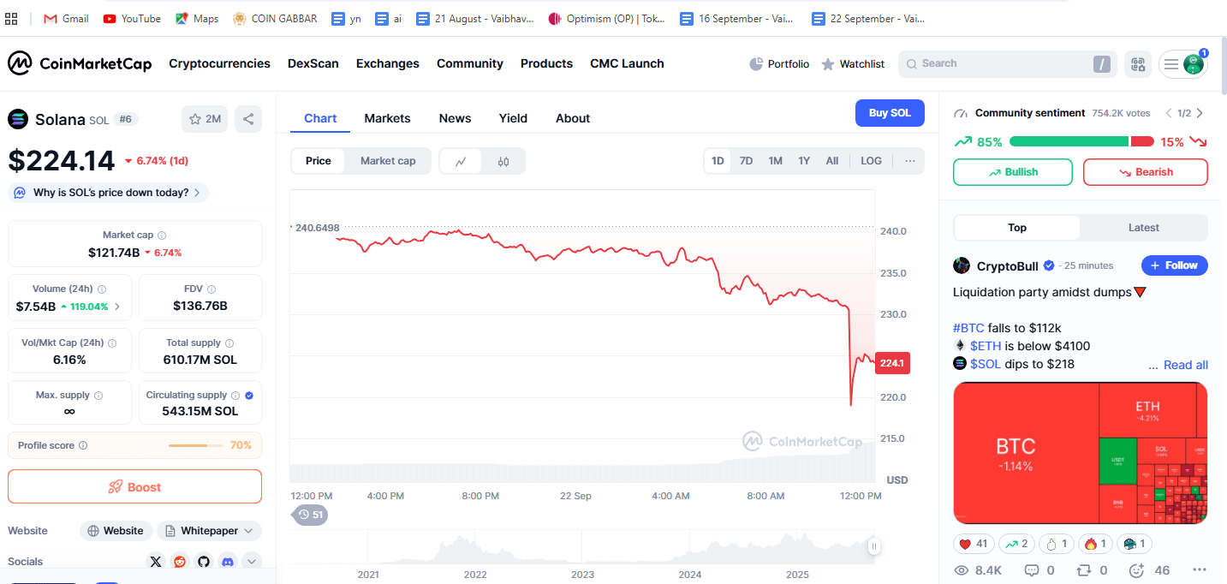Viewport: 1227px width, 584px height.
Task: Vote Bullish in community sentiment
Action: click(1012, 172)
